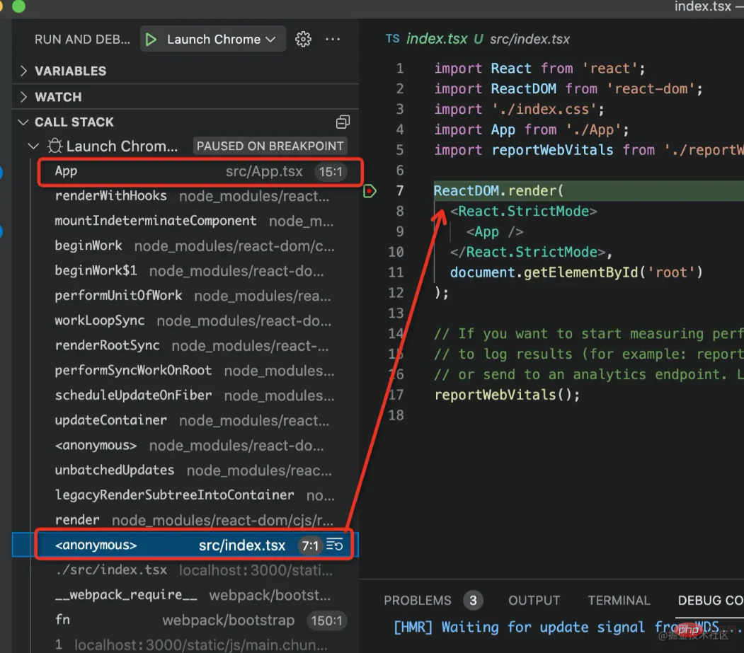Switch to the TERMINAL tab

[618, 601]
